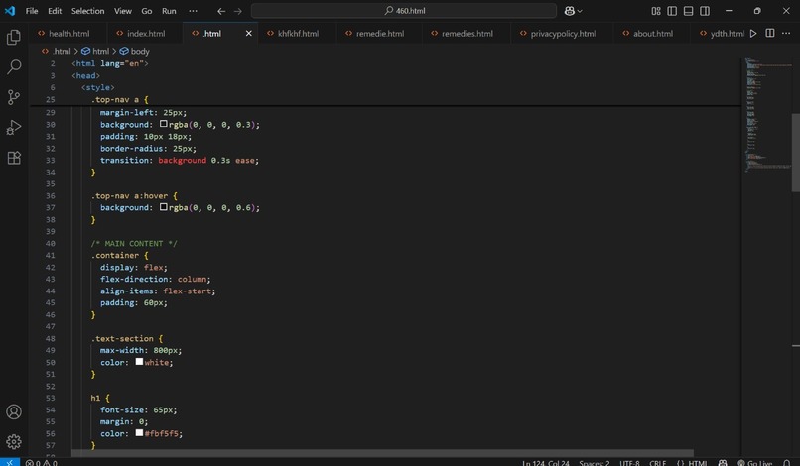The height and width of the screenshot is (466, 800).
Task: Run the file with the play icon
Action: (753, 33)
